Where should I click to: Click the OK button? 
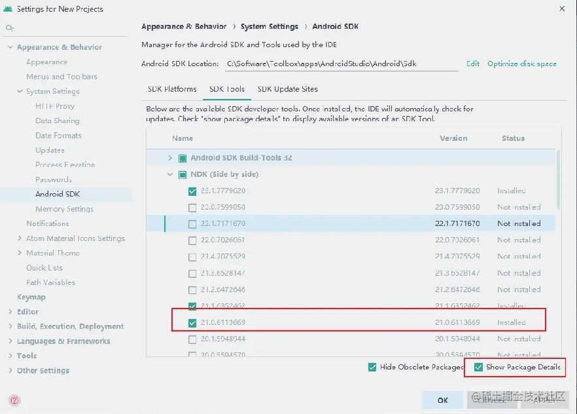443,400
